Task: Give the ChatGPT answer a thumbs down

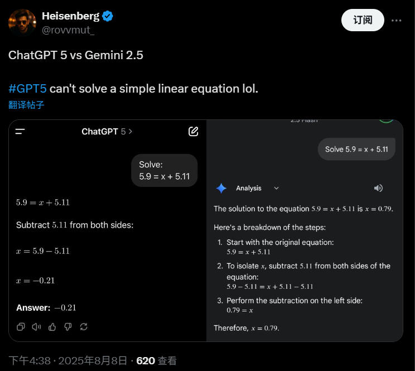Action: click(x=68, y=326)
